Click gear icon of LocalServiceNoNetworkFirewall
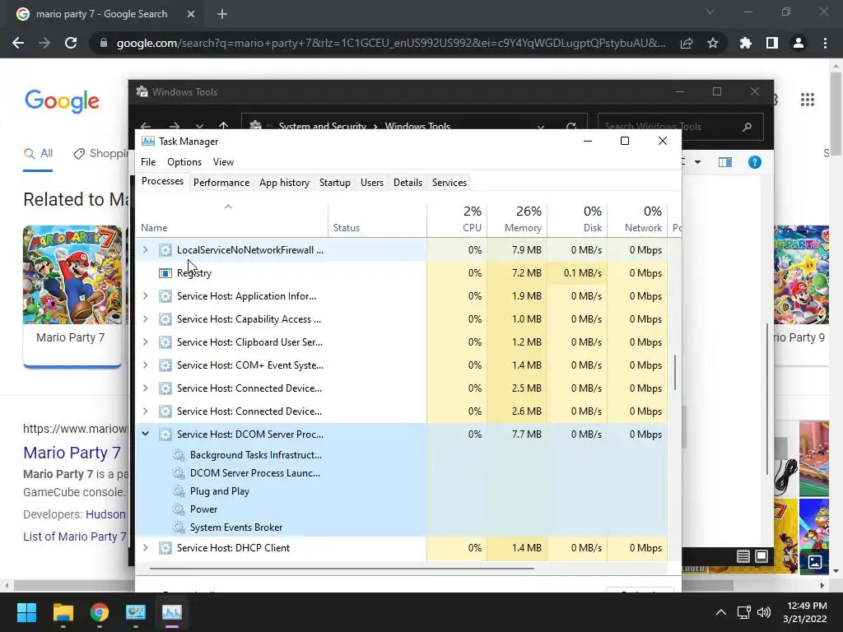Viewport: 843px width, 632px height. tap(165, 250)
